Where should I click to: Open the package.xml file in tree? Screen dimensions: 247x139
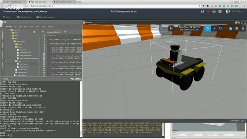[x=22, y=73]
